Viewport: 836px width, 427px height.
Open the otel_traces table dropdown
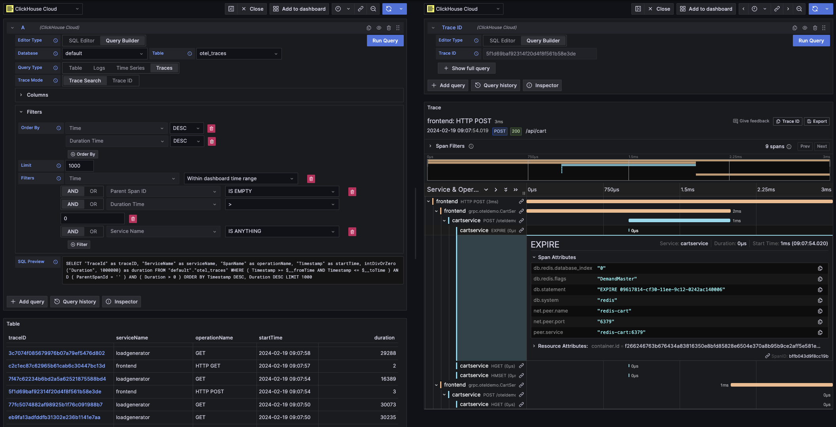click(x=238, y=53)
